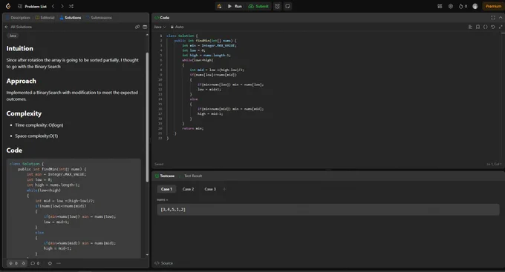This screenshot has width=505, height=272.
Task: Pick a random problem shuffle icon
Action: click(x=71, y=6)
